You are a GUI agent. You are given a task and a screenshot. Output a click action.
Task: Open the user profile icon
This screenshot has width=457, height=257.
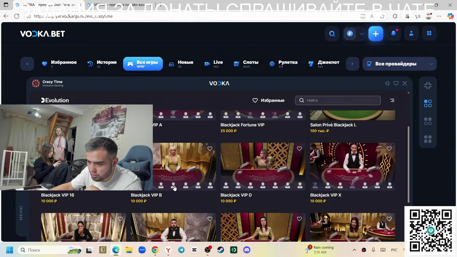411,34
